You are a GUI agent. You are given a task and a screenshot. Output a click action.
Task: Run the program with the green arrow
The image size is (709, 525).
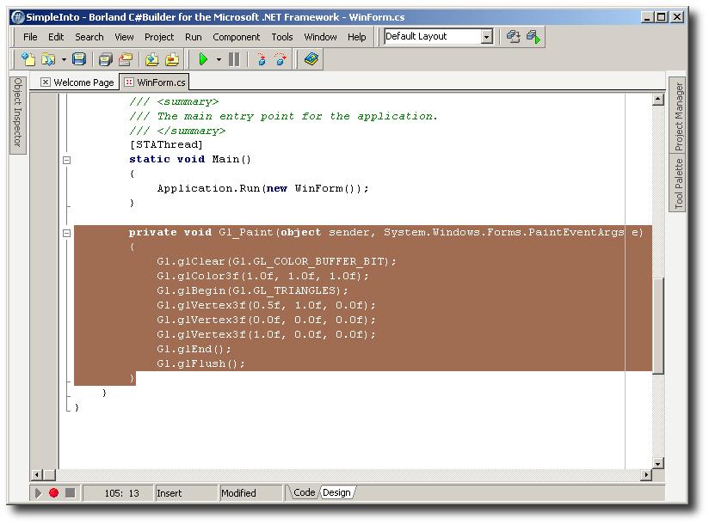coord(203,59)
